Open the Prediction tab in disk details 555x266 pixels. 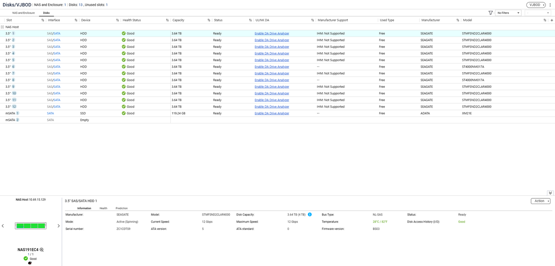(121, 208)
